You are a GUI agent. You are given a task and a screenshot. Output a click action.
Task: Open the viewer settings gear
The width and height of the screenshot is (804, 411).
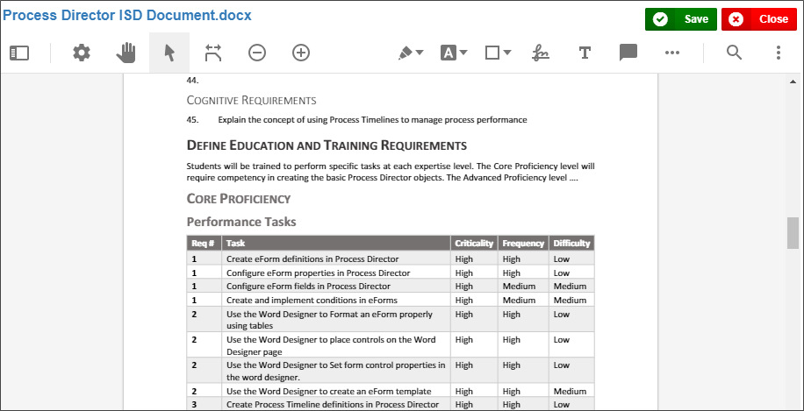[82, 53]
